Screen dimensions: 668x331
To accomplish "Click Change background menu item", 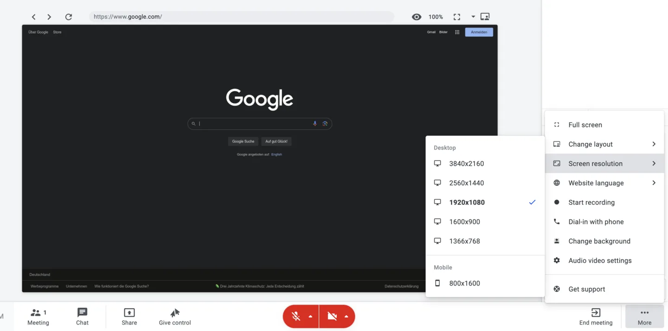I will point(604,242).
